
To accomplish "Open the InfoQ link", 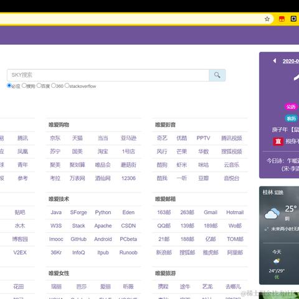I will click(x=78, y=252).
